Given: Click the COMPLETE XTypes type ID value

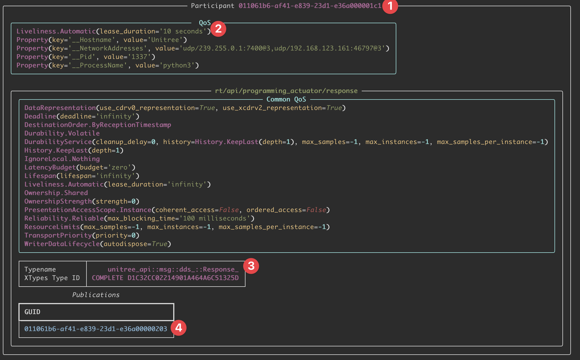Looking at the screenshot, I should point(165,278).
